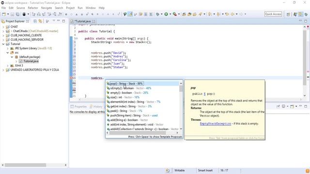Click the Open Perspective icon
This screenshot has width=310, height=174.
point(288,14)
